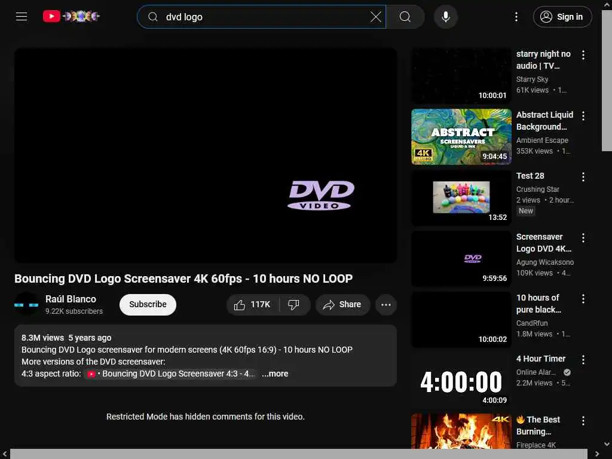612x459 pixels.
Task: Open starry night thumbnail with 10:00:01 duration
Action: (x=461, y=76)
